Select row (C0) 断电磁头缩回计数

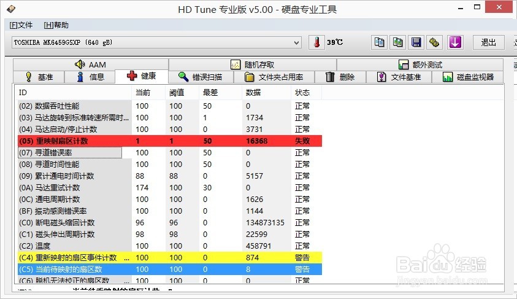[x=170, y=222]
